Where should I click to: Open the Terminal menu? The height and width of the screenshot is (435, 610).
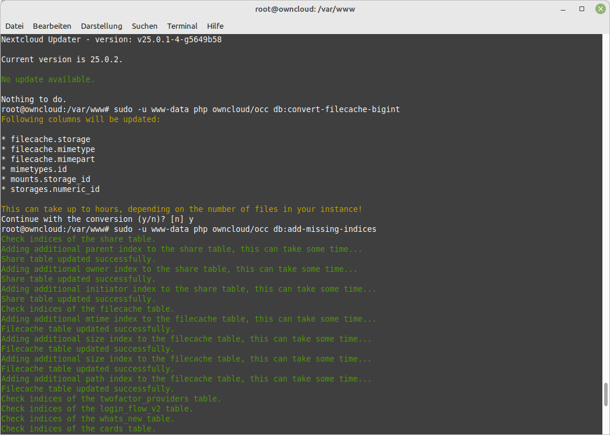[x=182, y=26]
